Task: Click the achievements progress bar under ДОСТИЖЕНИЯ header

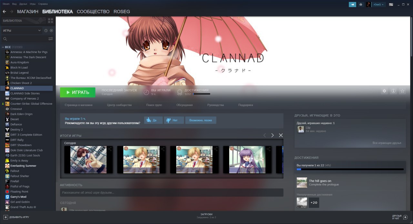Action: [202, 94]
